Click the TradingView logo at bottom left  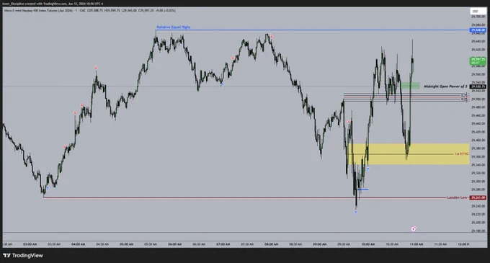[x=23, y=256]
